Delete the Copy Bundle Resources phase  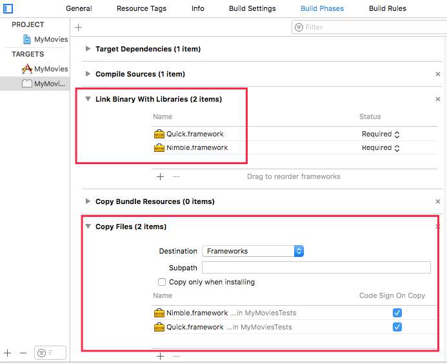point(438,201)
